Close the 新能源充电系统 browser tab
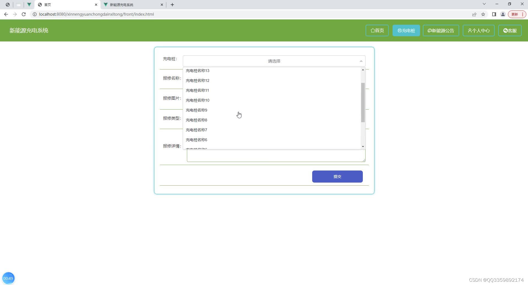 click(x=162, y=5)
